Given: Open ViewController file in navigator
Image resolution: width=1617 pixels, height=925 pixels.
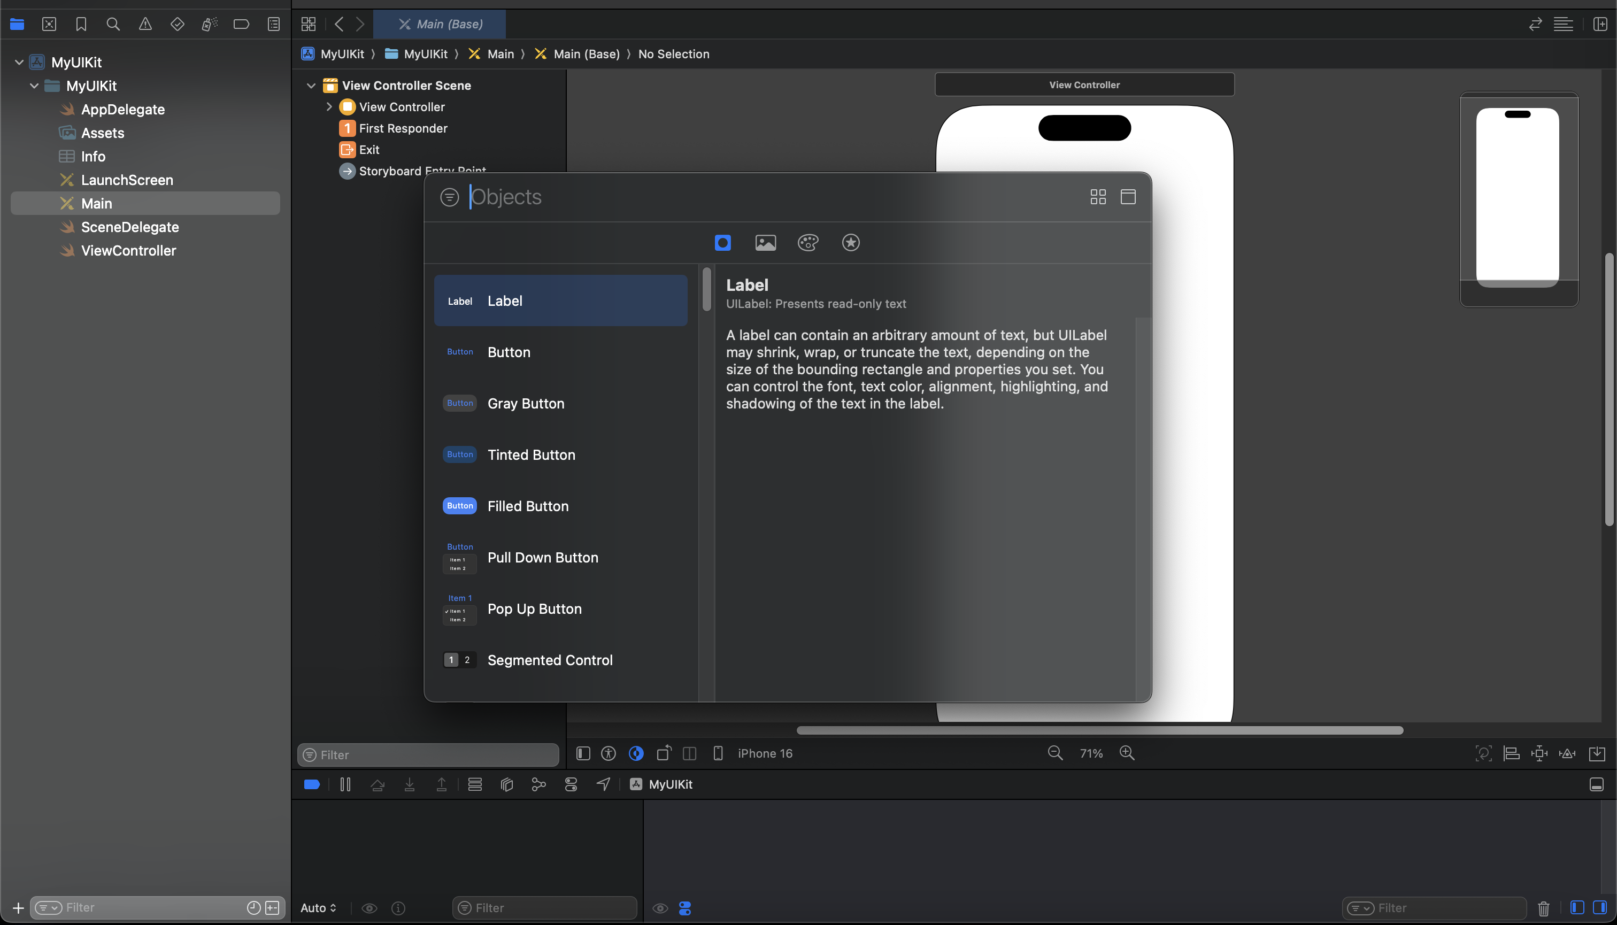Looking at the screenshot, I should tap(128, 250).
